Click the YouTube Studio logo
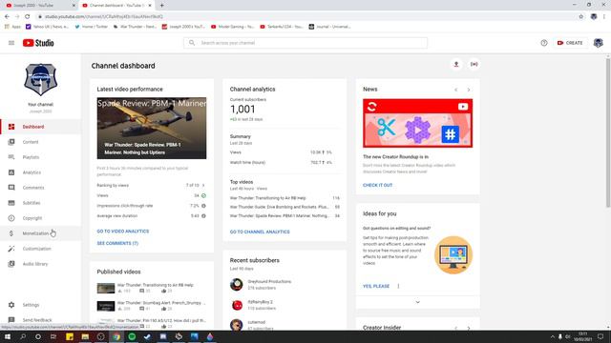The width and height of the screenshot is (611, 343). (x=38, y=43)
